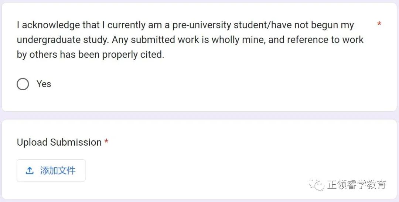Viewport: 399px width, 202px height.
Task: Click the 添加文件 add file button
Action: (x=51, y=171)
